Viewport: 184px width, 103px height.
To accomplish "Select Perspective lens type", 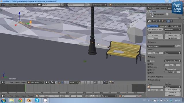I will 153,26.
